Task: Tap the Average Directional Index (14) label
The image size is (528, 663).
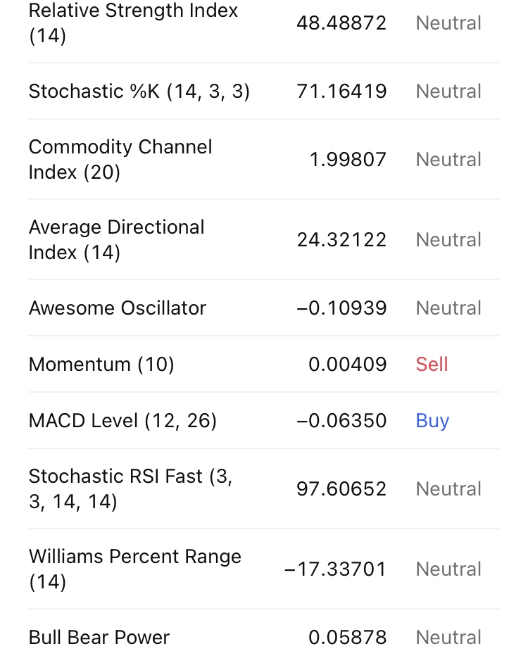Action: tap(116, 239)
